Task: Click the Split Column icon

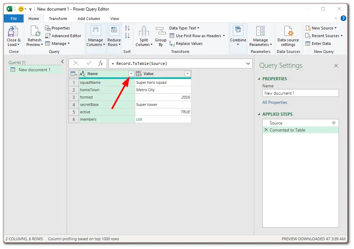Action: 144,31
